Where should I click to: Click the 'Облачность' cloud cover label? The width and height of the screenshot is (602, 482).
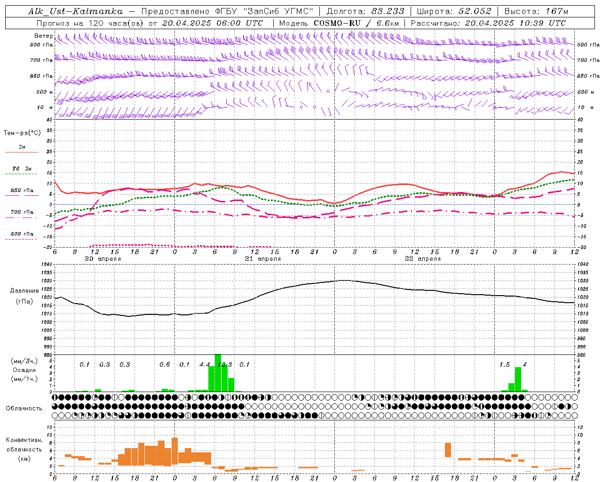tap(24, 409)
